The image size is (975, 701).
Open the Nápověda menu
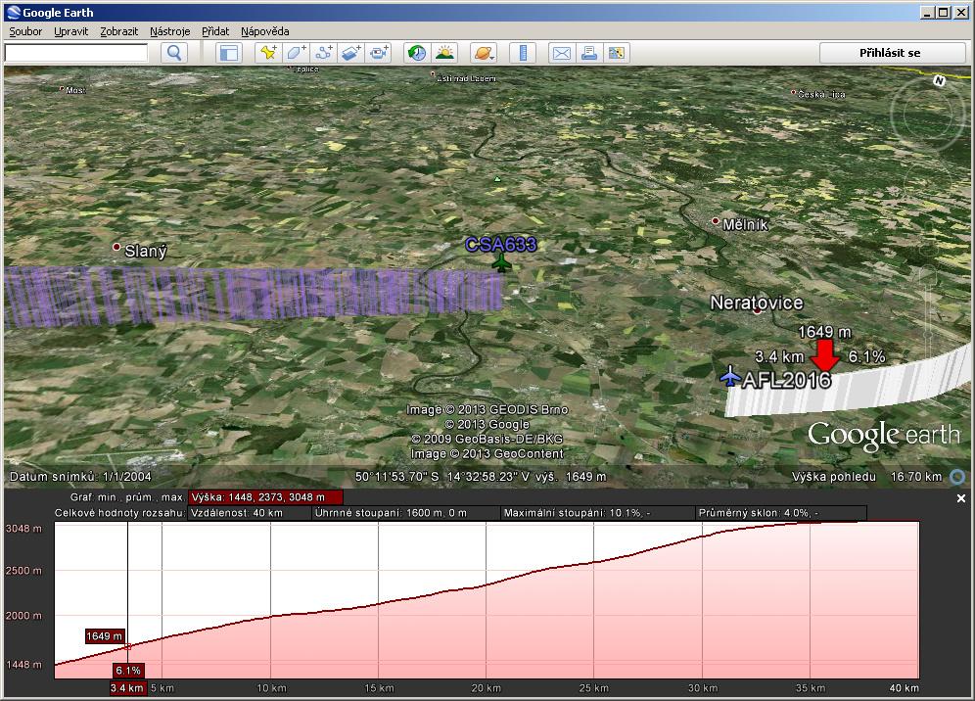265,31
